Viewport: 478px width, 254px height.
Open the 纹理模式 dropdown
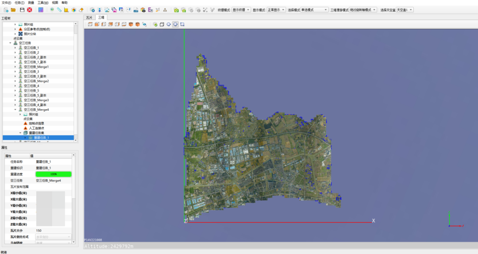coord(241,10)
